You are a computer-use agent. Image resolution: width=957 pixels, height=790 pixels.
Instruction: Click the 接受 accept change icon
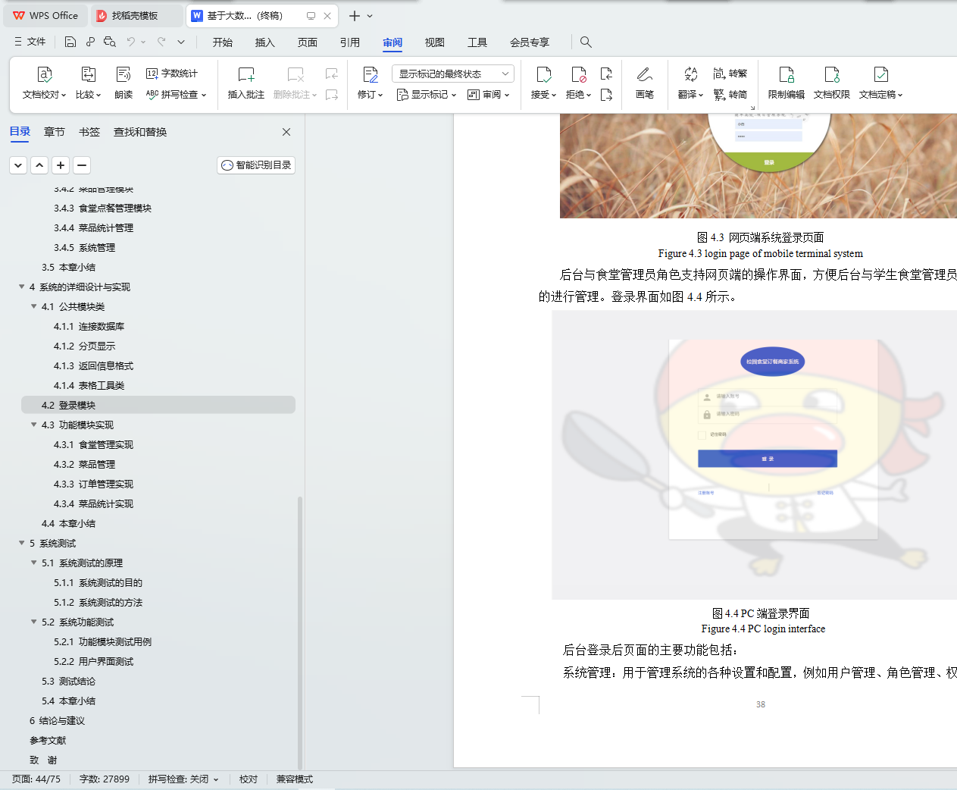click(x=543, y=74)
